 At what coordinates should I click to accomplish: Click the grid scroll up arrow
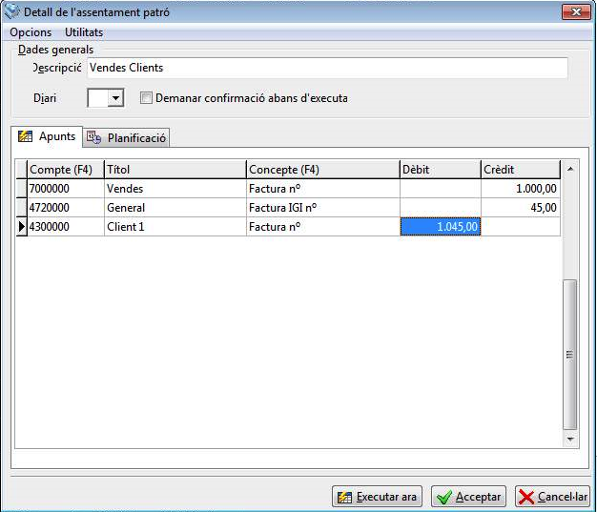[570, 169]
